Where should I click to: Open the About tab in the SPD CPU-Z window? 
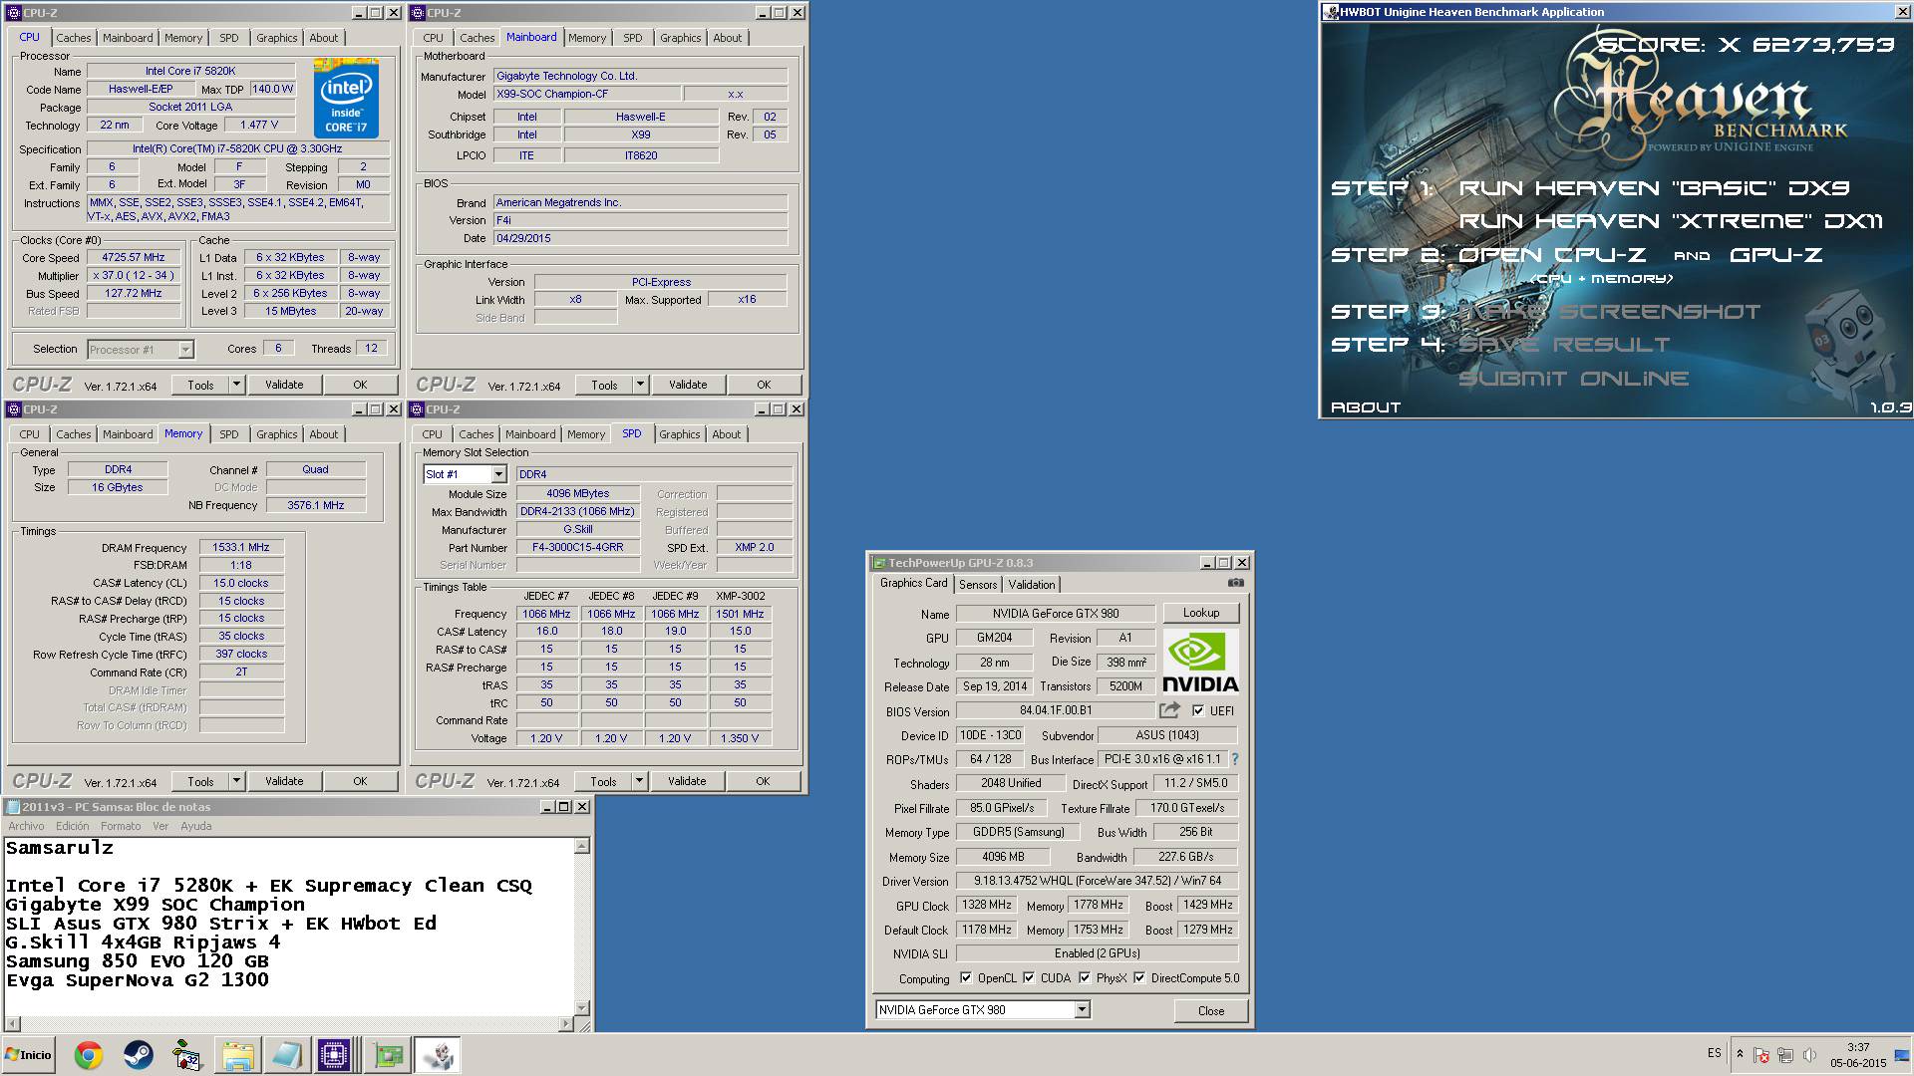tap(726, 434)
